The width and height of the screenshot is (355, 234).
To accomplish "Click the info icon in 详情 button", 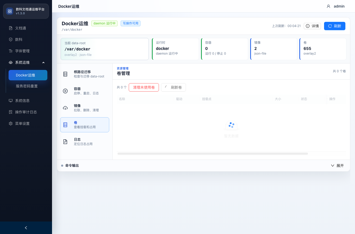I will (308, 26).
